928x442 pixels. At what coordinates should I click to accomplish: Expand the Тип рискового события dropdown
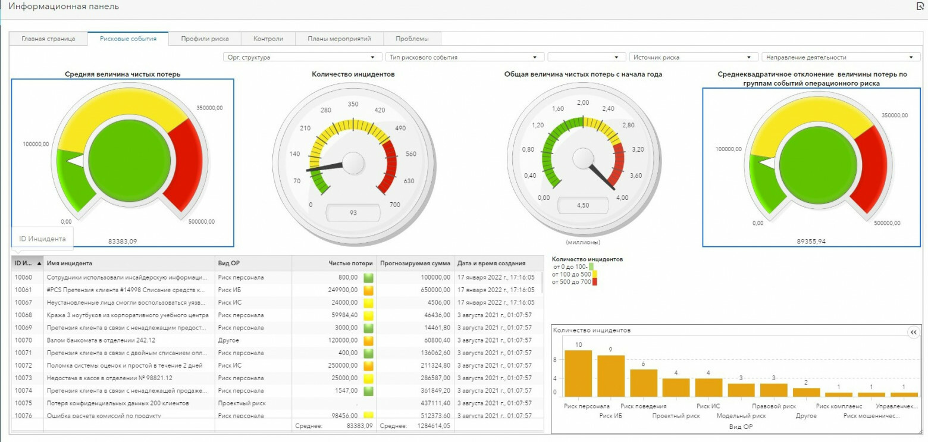pyautogui.click(x=465, y=57)
